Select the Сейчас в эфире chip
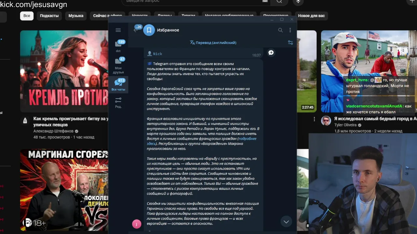 (107, 16)
